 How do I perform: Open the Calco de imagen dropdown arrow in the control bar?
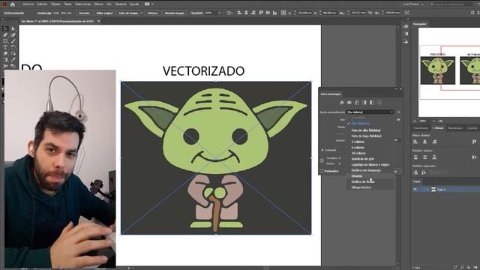142,13
